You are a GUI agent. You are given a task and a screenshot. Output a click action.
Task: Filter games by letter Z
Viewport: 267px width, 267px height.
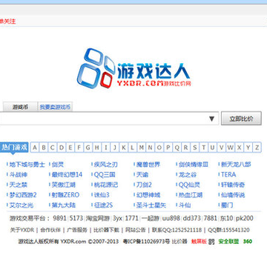pos(257,148)
